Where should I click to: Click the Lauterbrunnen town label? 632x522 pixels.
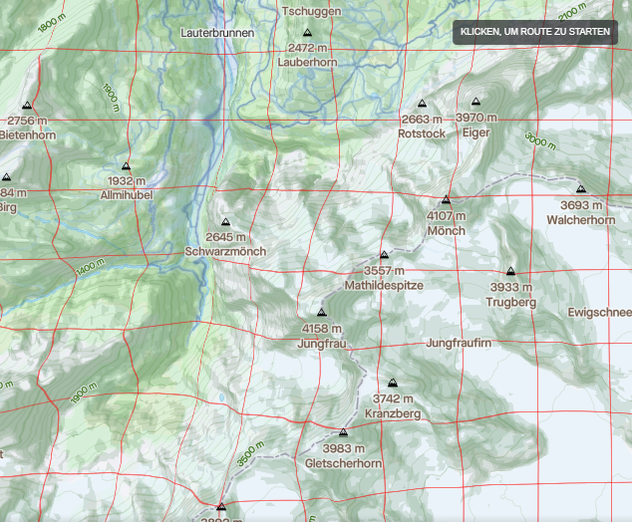click(x=217, y=33)
